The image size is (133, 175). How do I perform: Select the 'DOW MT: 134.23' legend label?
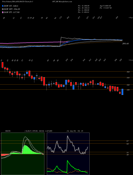pyautogui.click(x=12, y=9)
